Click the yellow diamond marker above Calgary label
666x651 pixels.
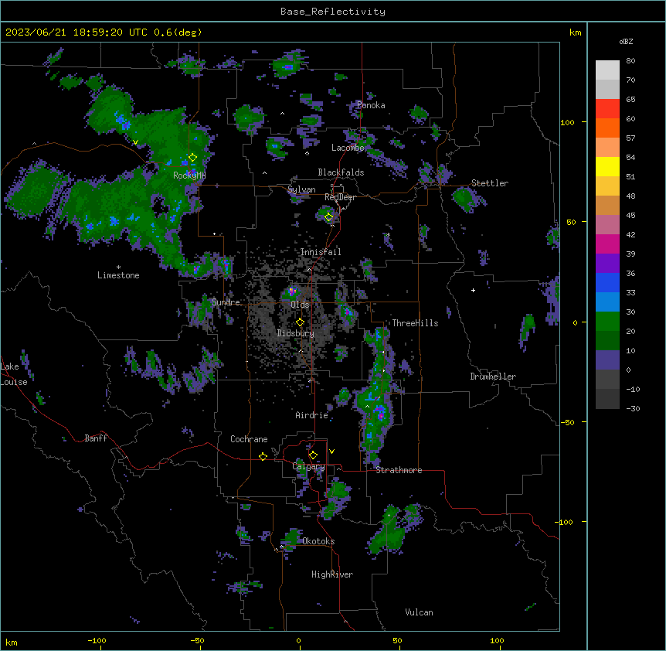[313, 455]
